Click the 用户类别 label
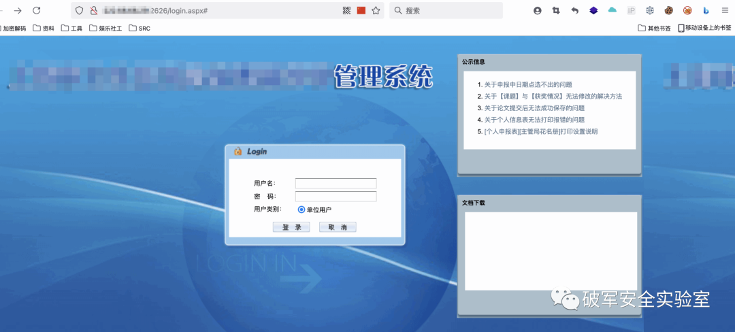Screen dimensions: 735x332 coord(267,210)
